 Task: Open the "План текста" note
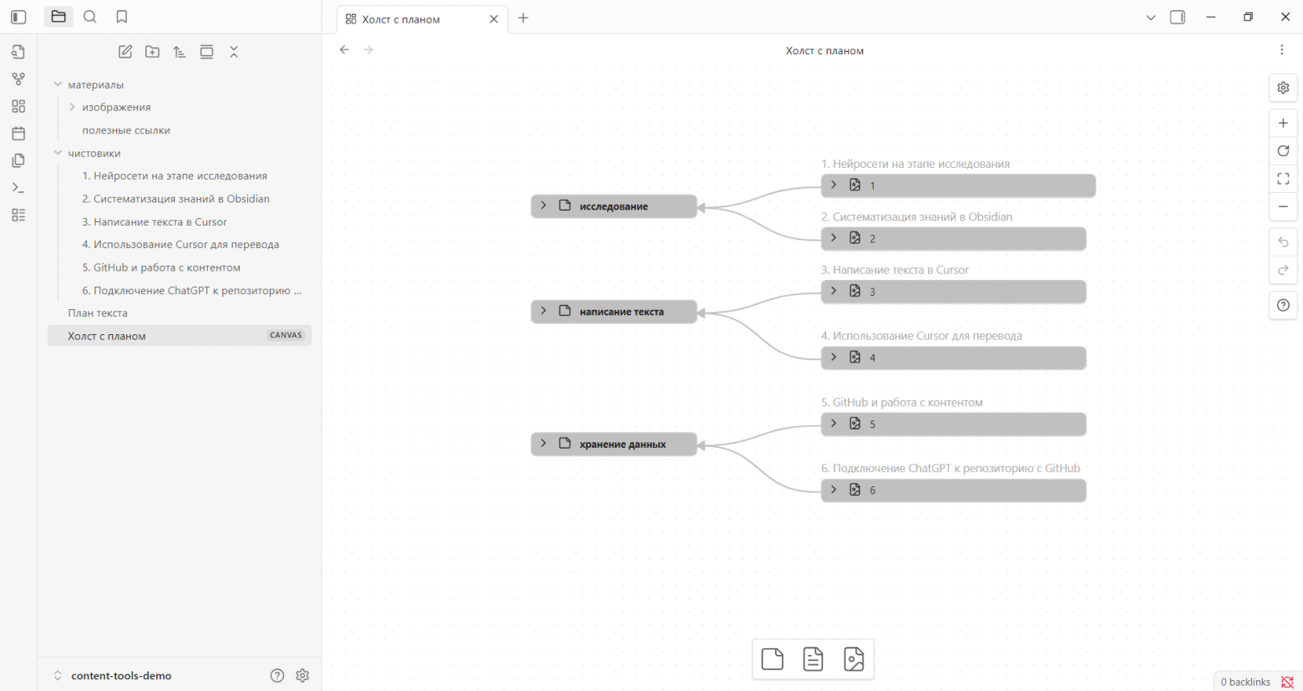click(98, 313)
